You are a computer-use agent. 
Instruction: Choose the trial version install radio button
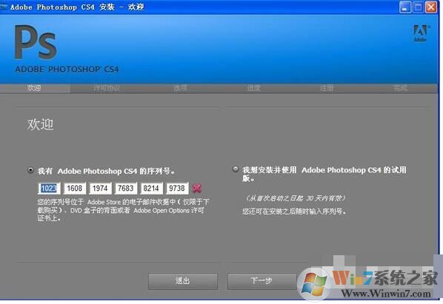(235, 169)
